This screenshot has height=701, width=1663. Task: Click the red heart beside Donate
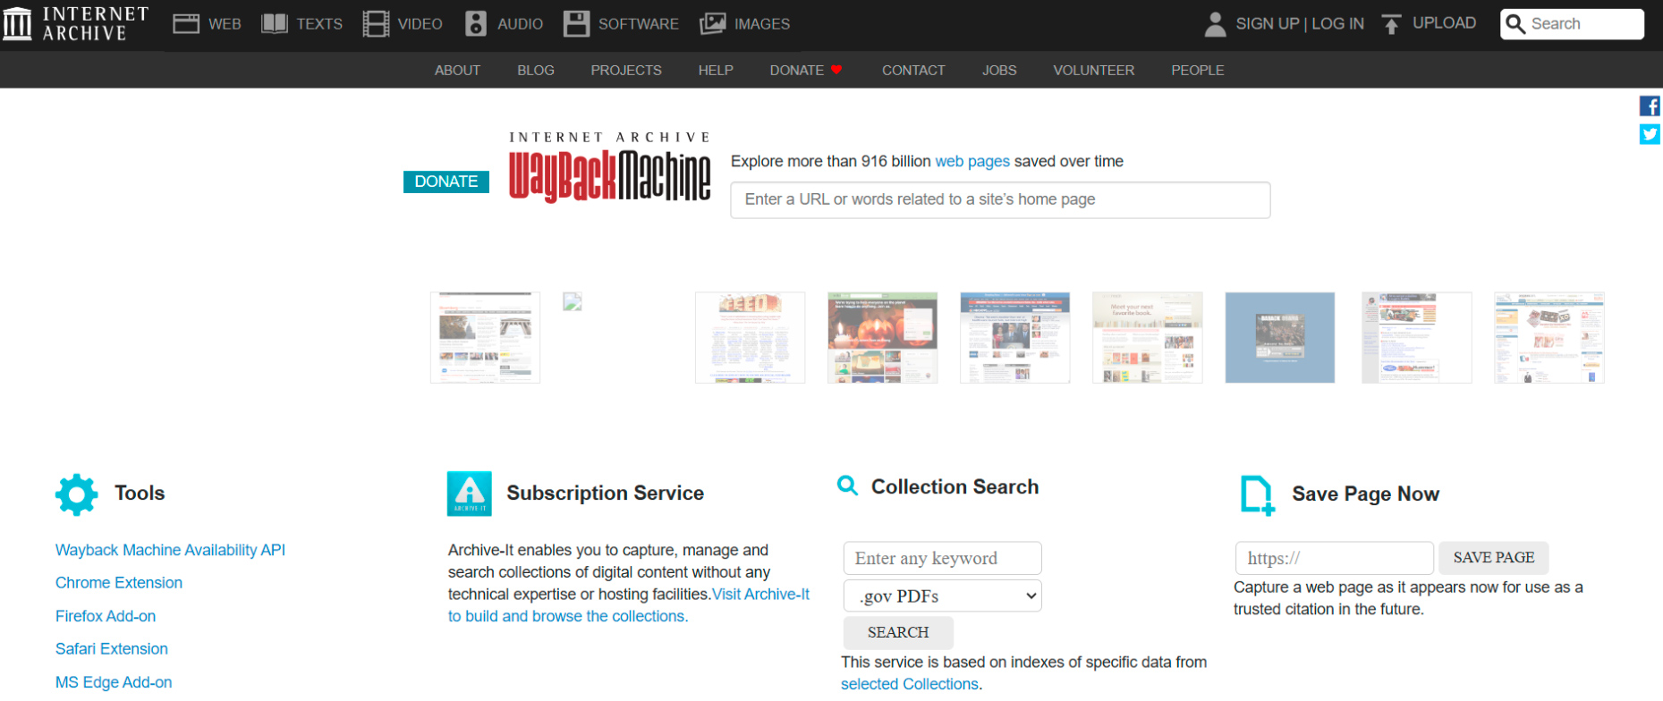pyautogui.click(x=836, y=70)
